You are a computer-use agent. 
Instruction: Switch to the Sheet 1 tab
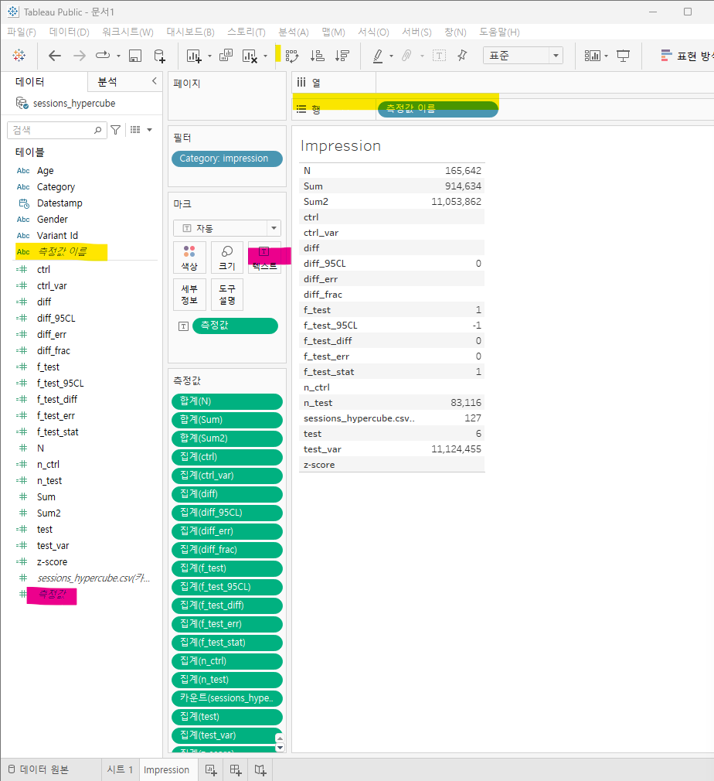[x=120, y=769]
